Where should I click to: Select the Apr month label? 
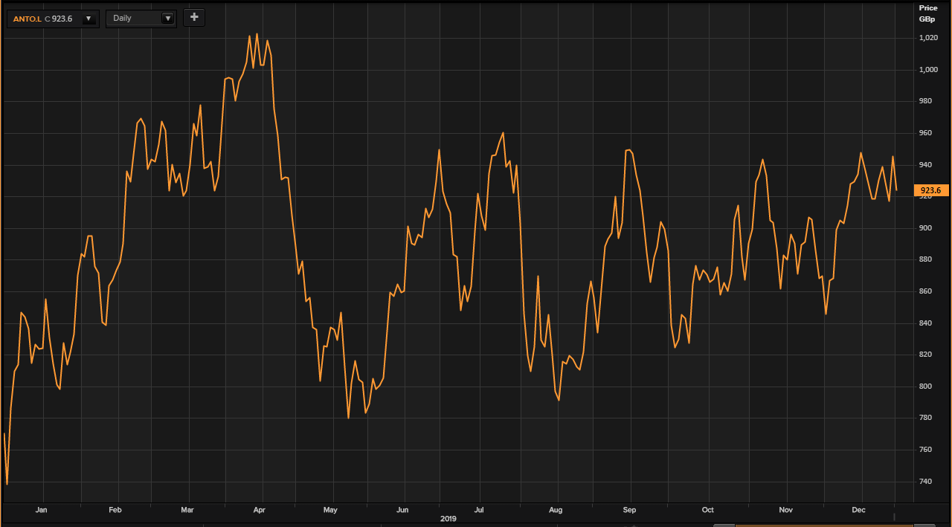(x=259, y=510)
